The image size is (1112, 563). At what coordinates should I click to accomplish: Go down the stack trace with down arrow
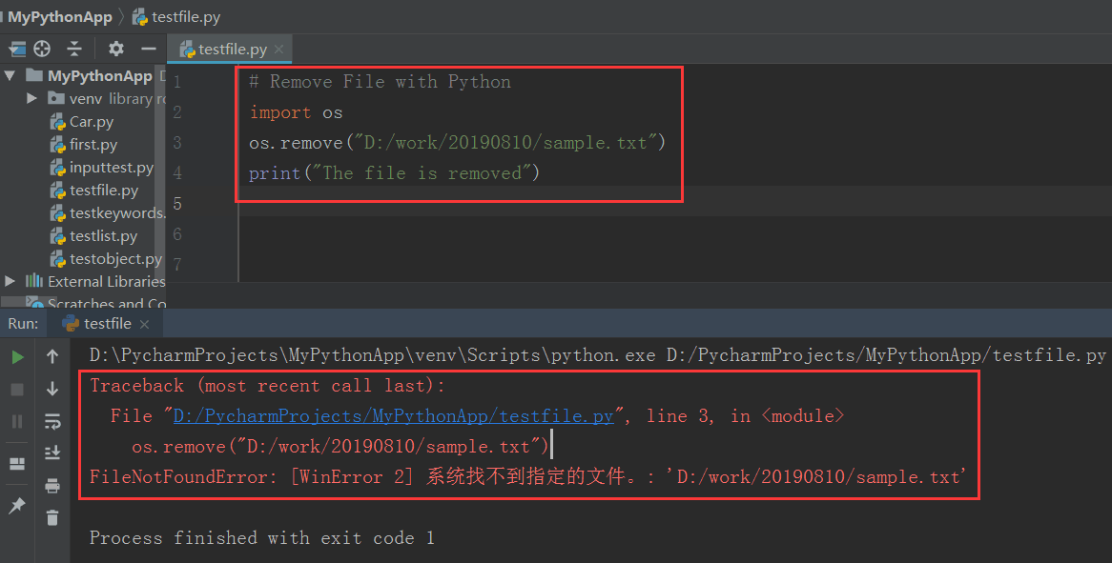coord(52,388)
